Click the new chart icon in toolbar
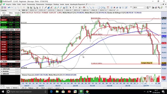167x94 pixels. click(x=2, y=8)
